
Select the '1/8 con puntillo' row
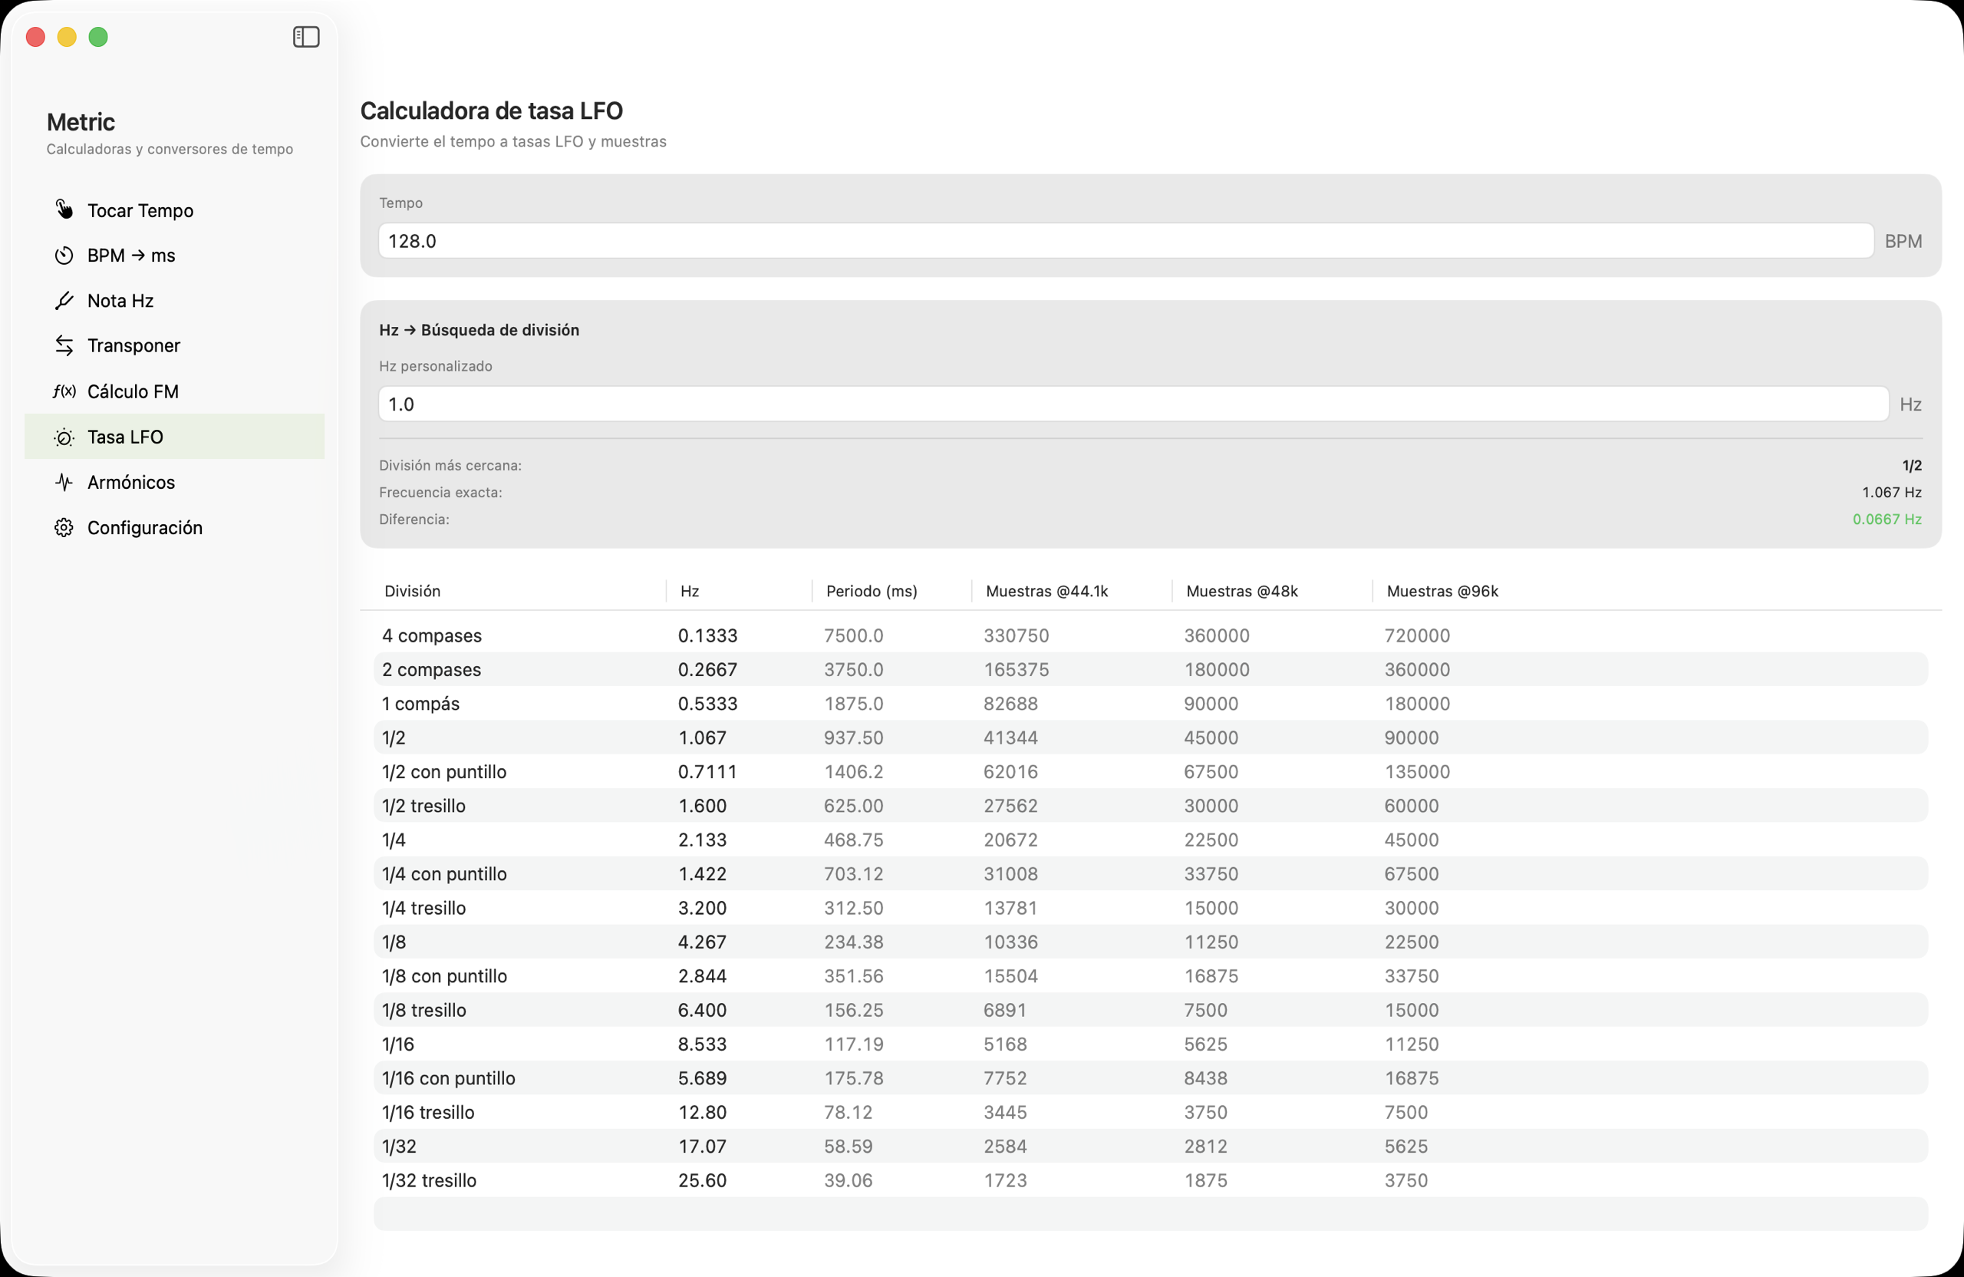click(1150, 975)
